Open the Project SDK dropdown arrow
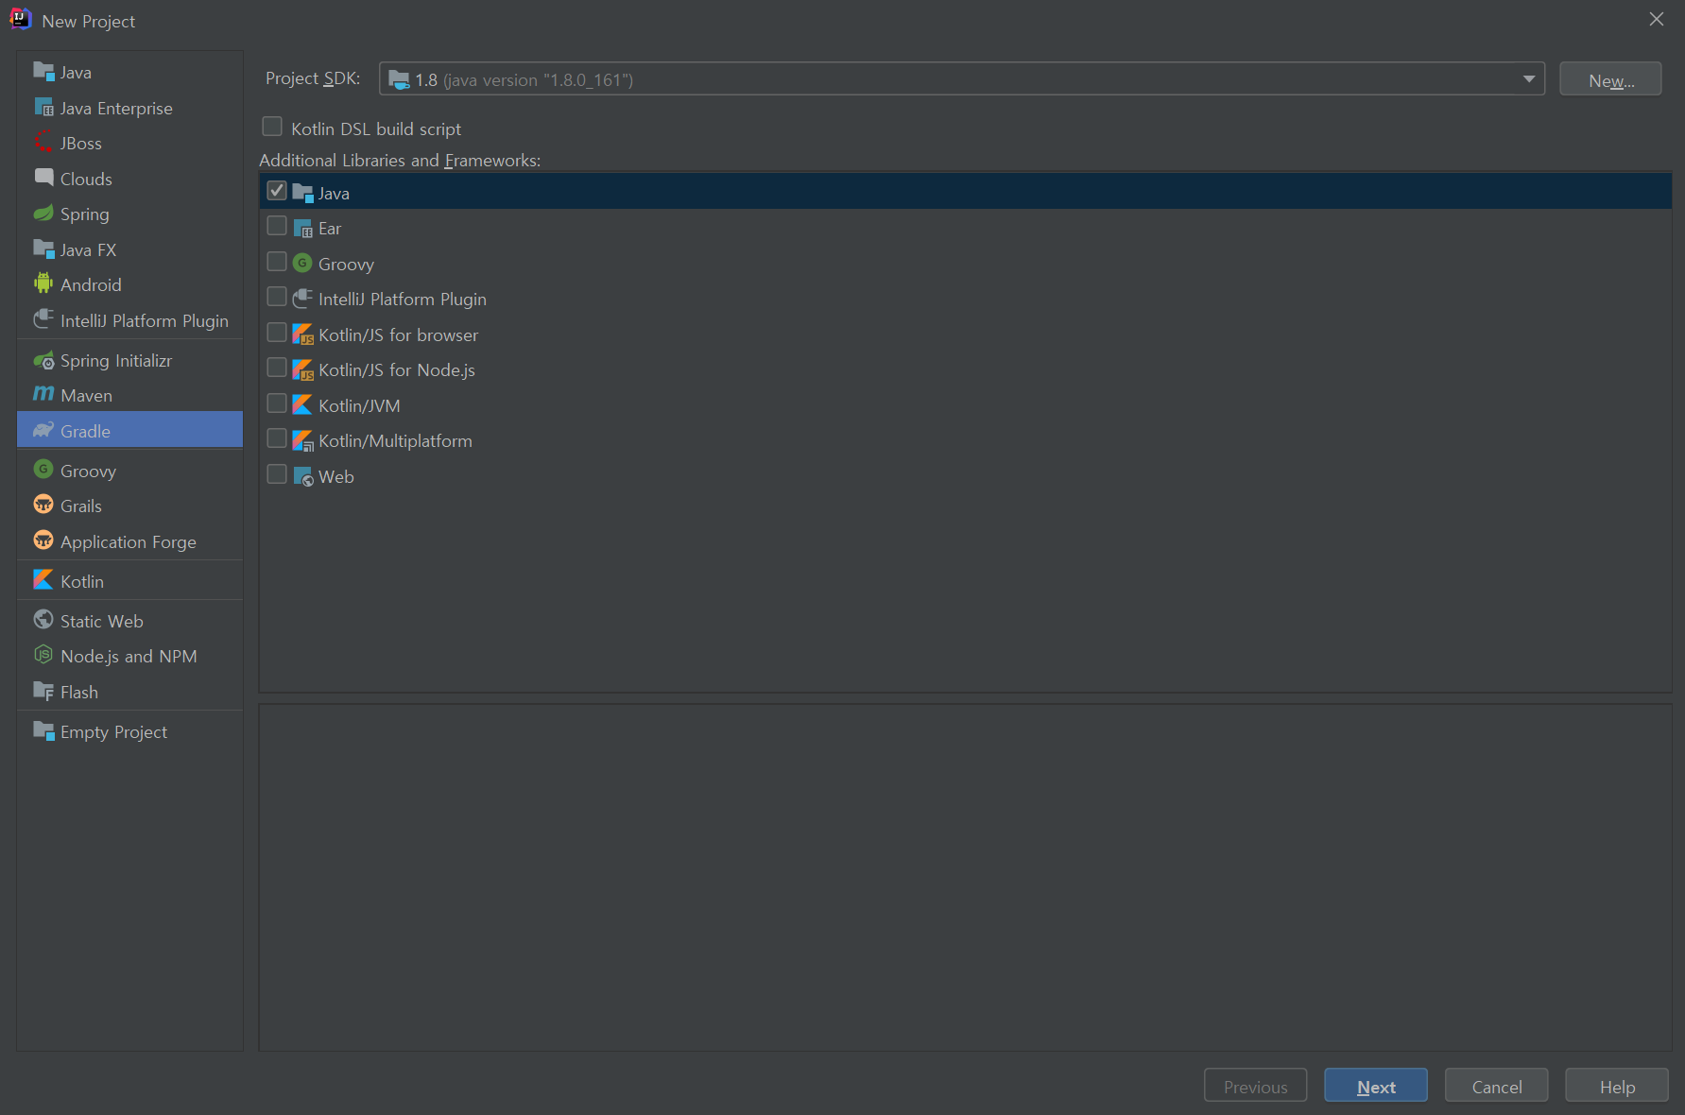This screenshot has height=1115, width=1685. [1528, 79]
